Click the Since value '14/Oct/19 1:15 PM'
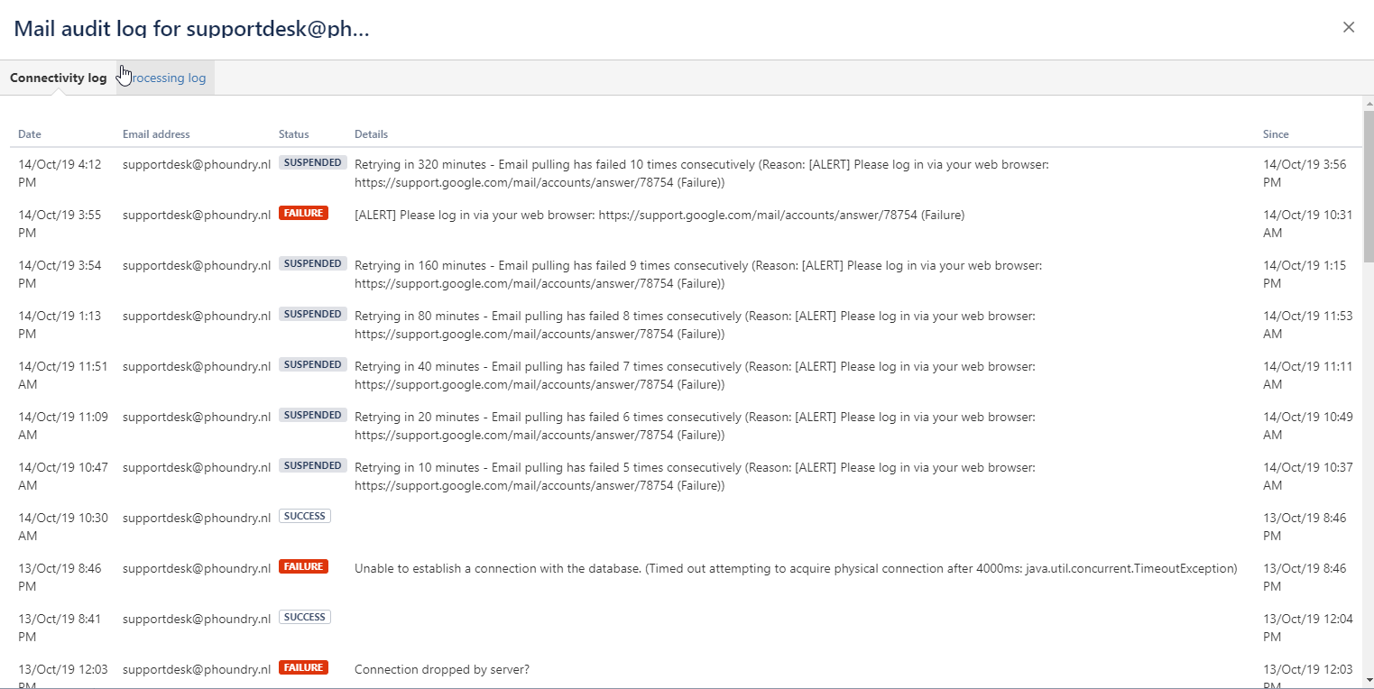Viewport: 1374px width, 689px height. 1305,275
